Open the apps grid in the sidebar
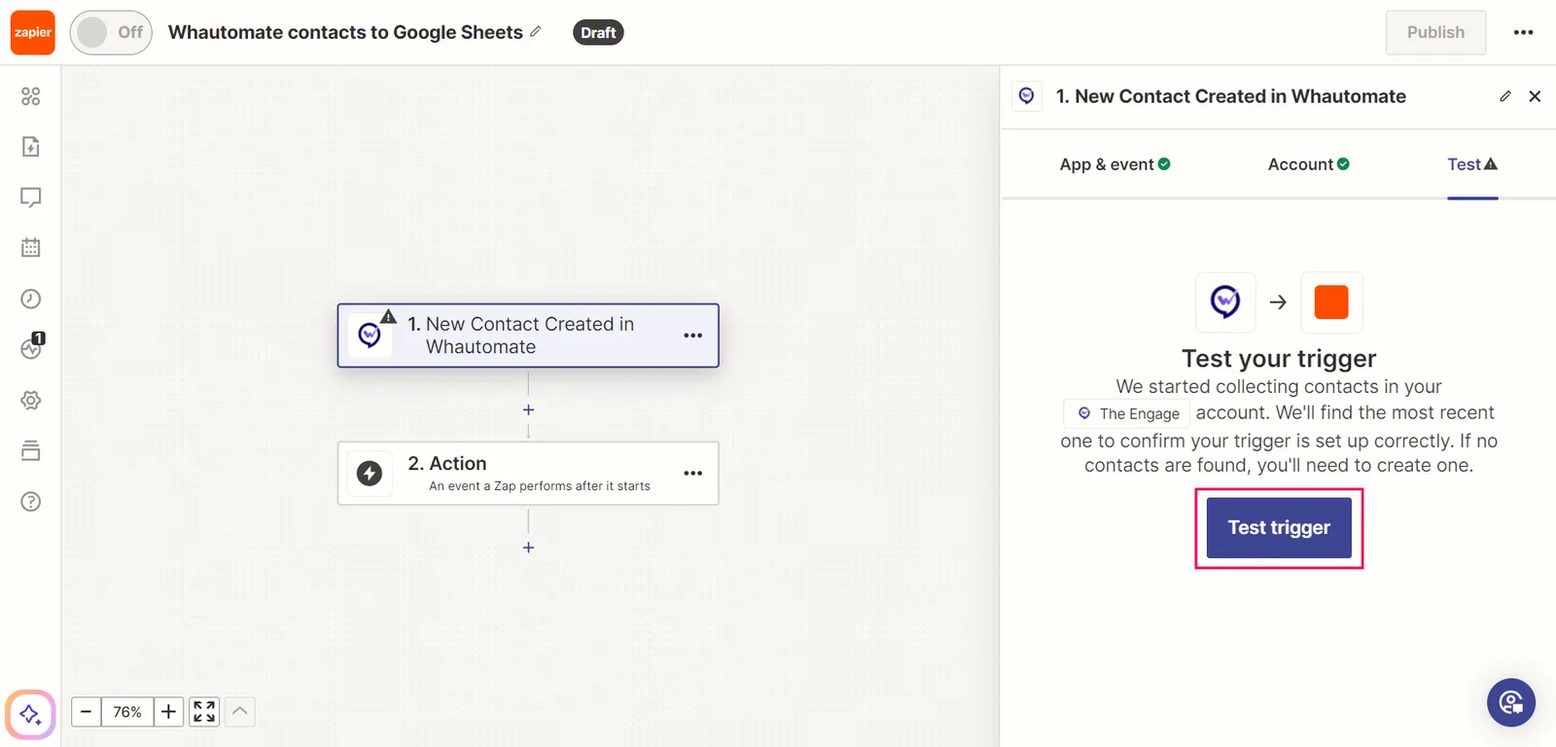 tap(31, 96)
